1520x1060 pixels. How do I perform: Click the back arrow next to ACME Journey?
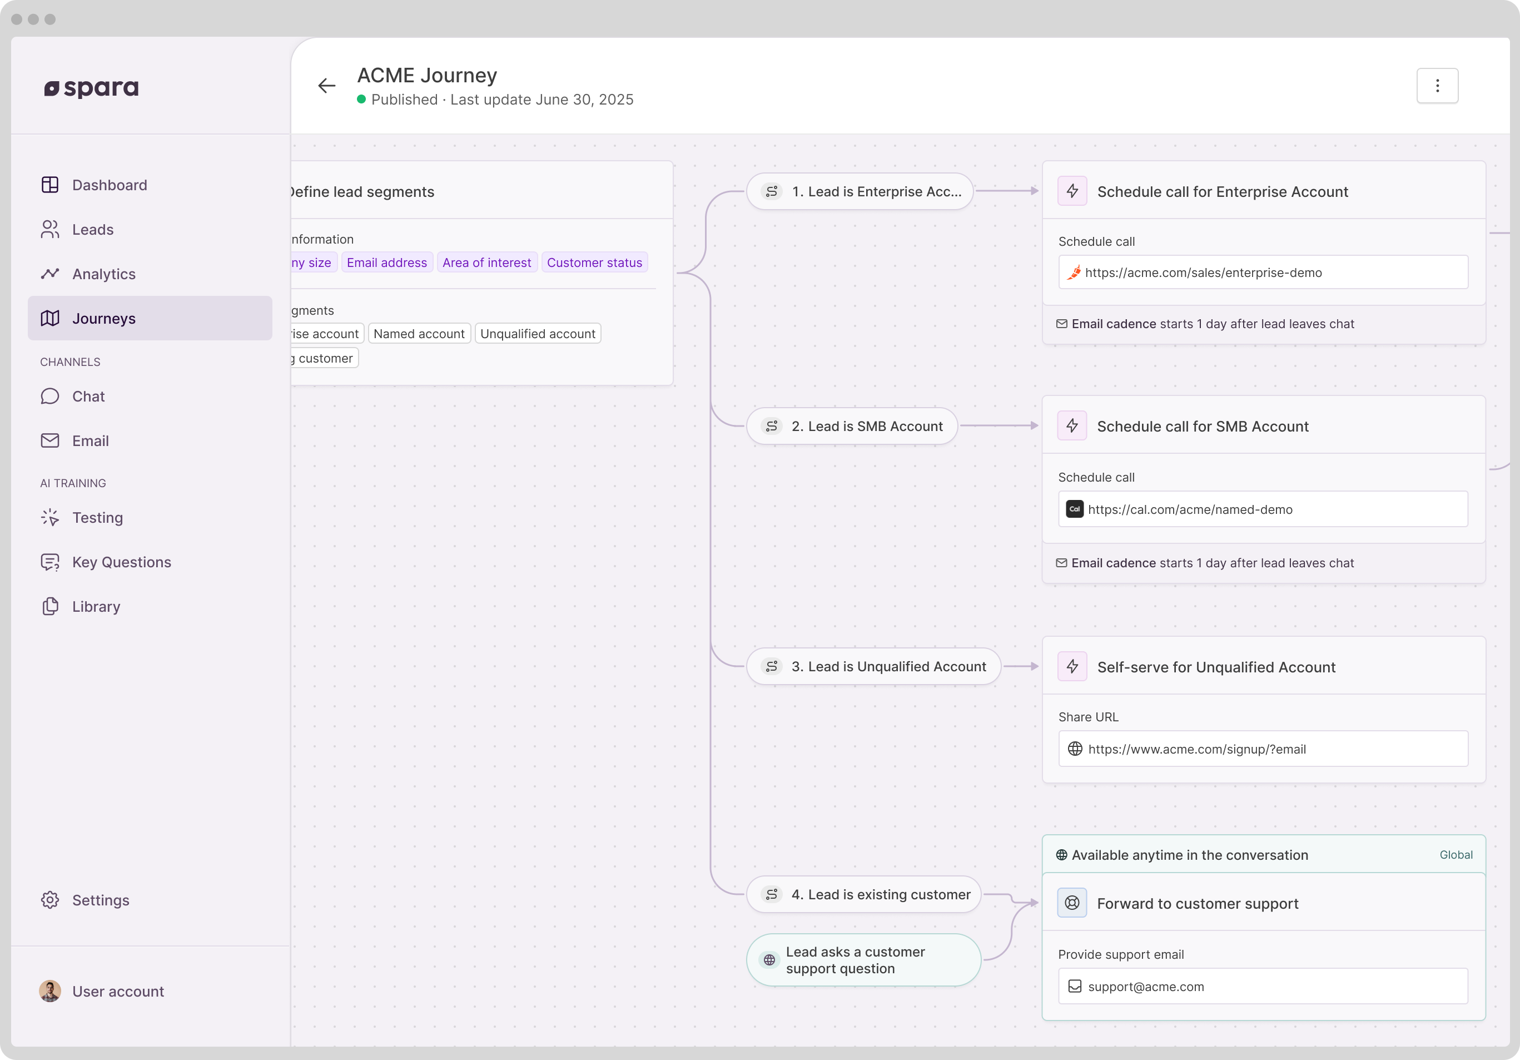pos(326,86)
